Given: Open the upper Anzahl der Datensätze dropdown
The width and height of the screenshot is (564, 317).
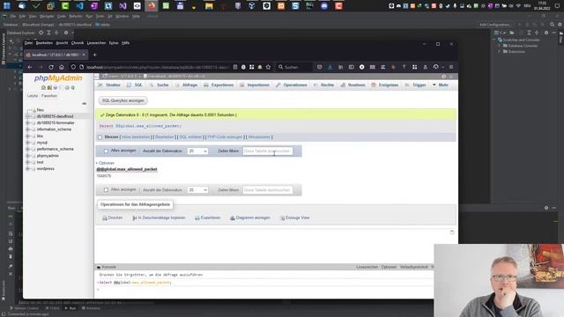Looking at the screenshot, I should point(197,151).
